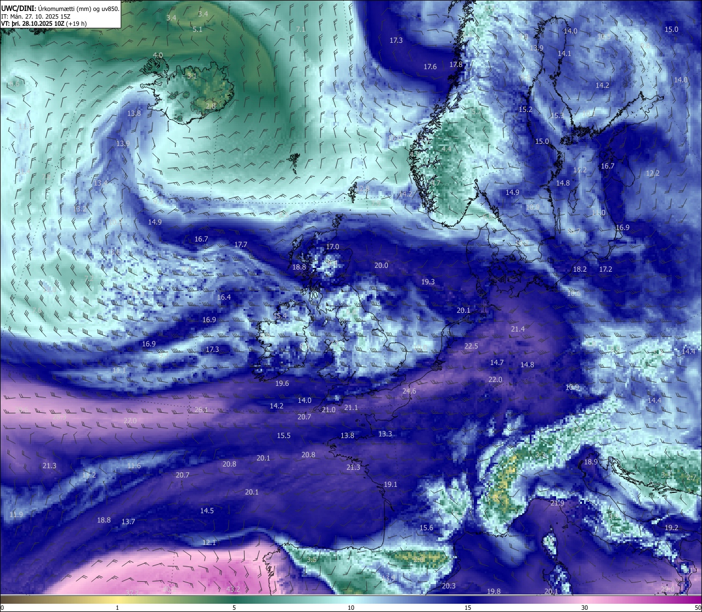Click the value 5.1 on the map
This screenshot has height=612, width=702.
(x=197, y=29)
